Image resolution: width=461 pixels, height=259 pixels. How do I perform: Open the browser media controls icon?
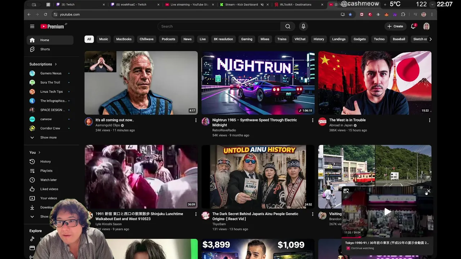tap(415, 14)
